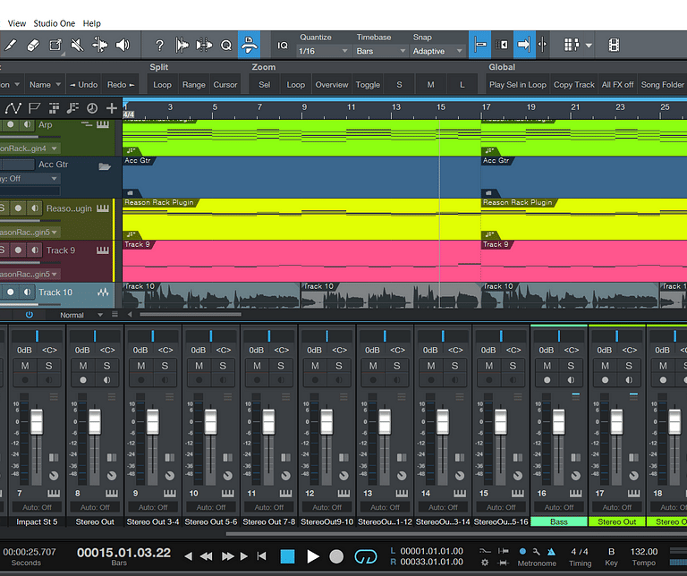Click the question mark help icon

[159, 45]
